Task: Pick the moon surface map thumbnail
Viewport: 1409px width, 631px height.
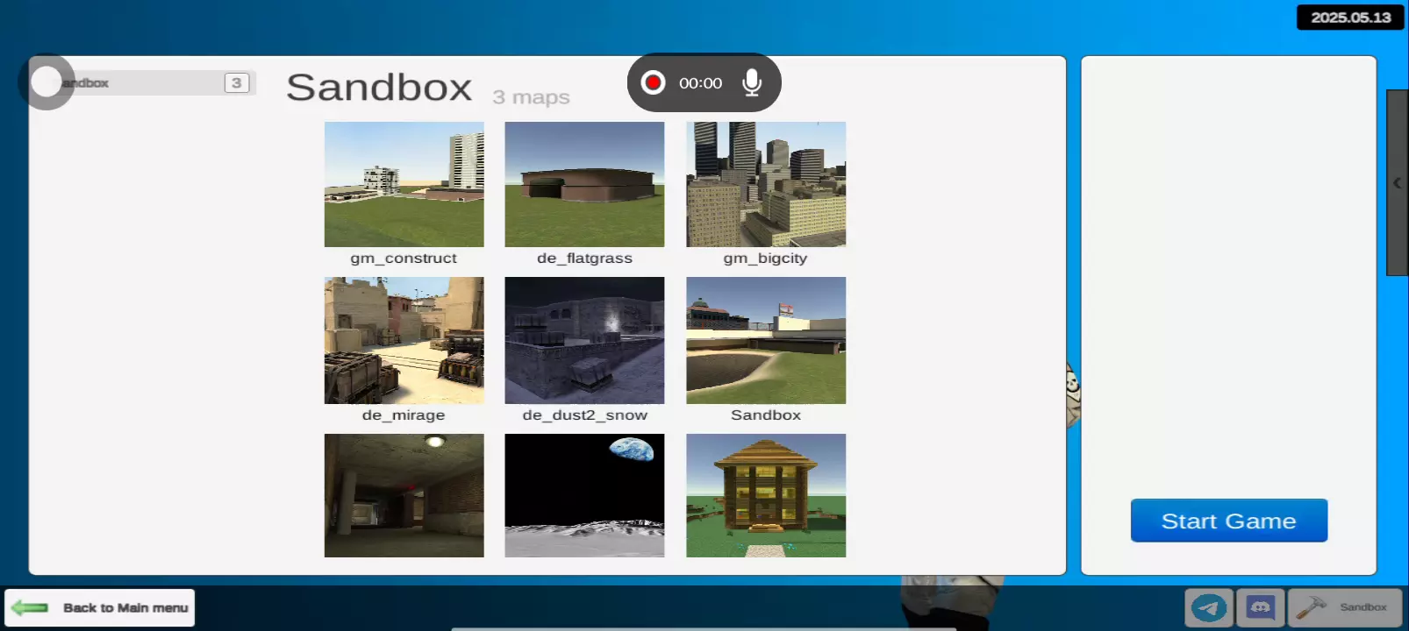Action: 584,495
